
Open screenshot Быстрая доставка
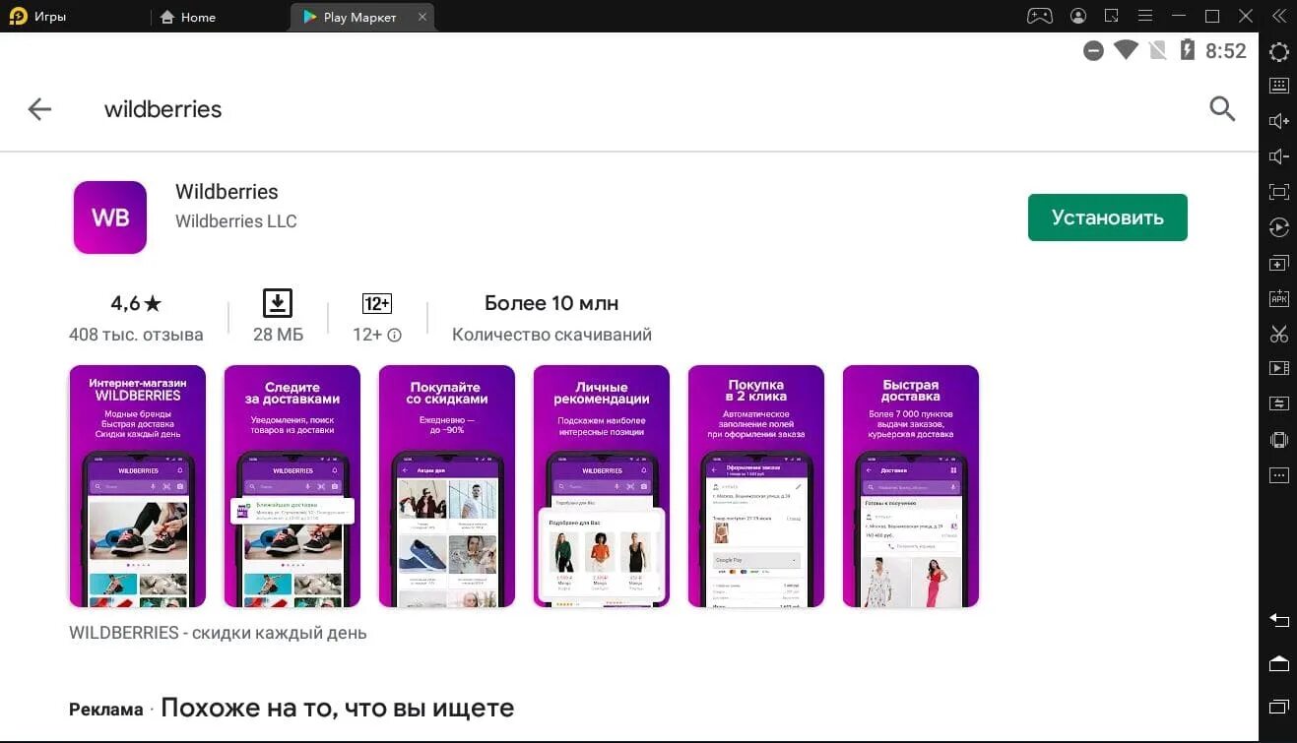pyautogui.click(x=911, y=486)
